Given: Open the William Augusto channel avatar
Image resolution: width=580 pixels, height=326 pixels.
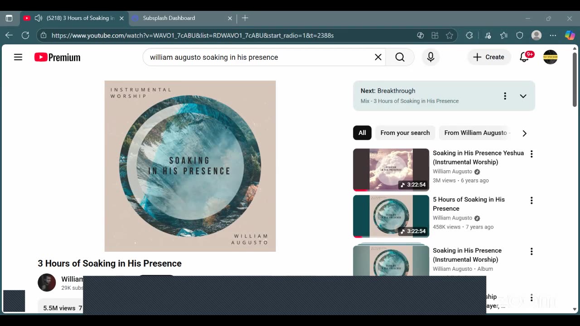Looking at the screenshot, I should pyautogui.click(x=47, y=283).
